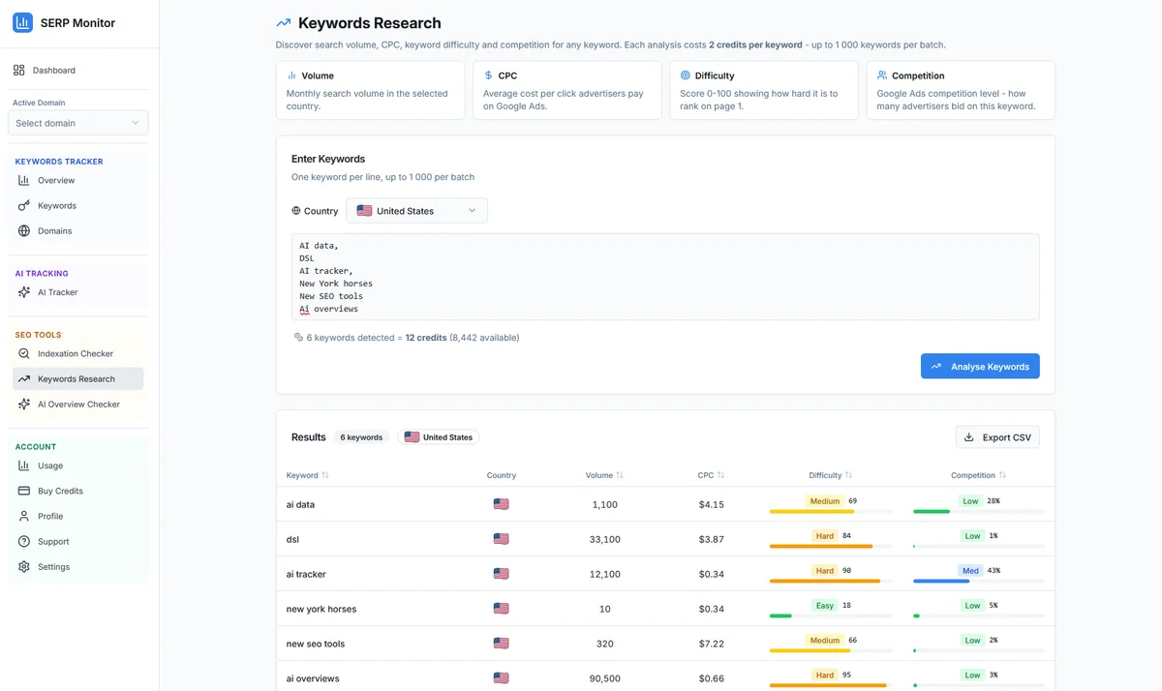The image size is (1162, 691).
Task: Click the US flag in dsl row
Action: coord(501,539)
